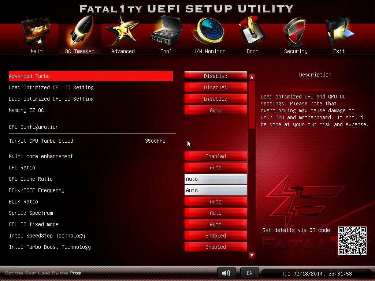Toggle Intel SpeedStep Technology setting
The width and height of the screenshot is (375, 281).
click(x=215, y=236)
